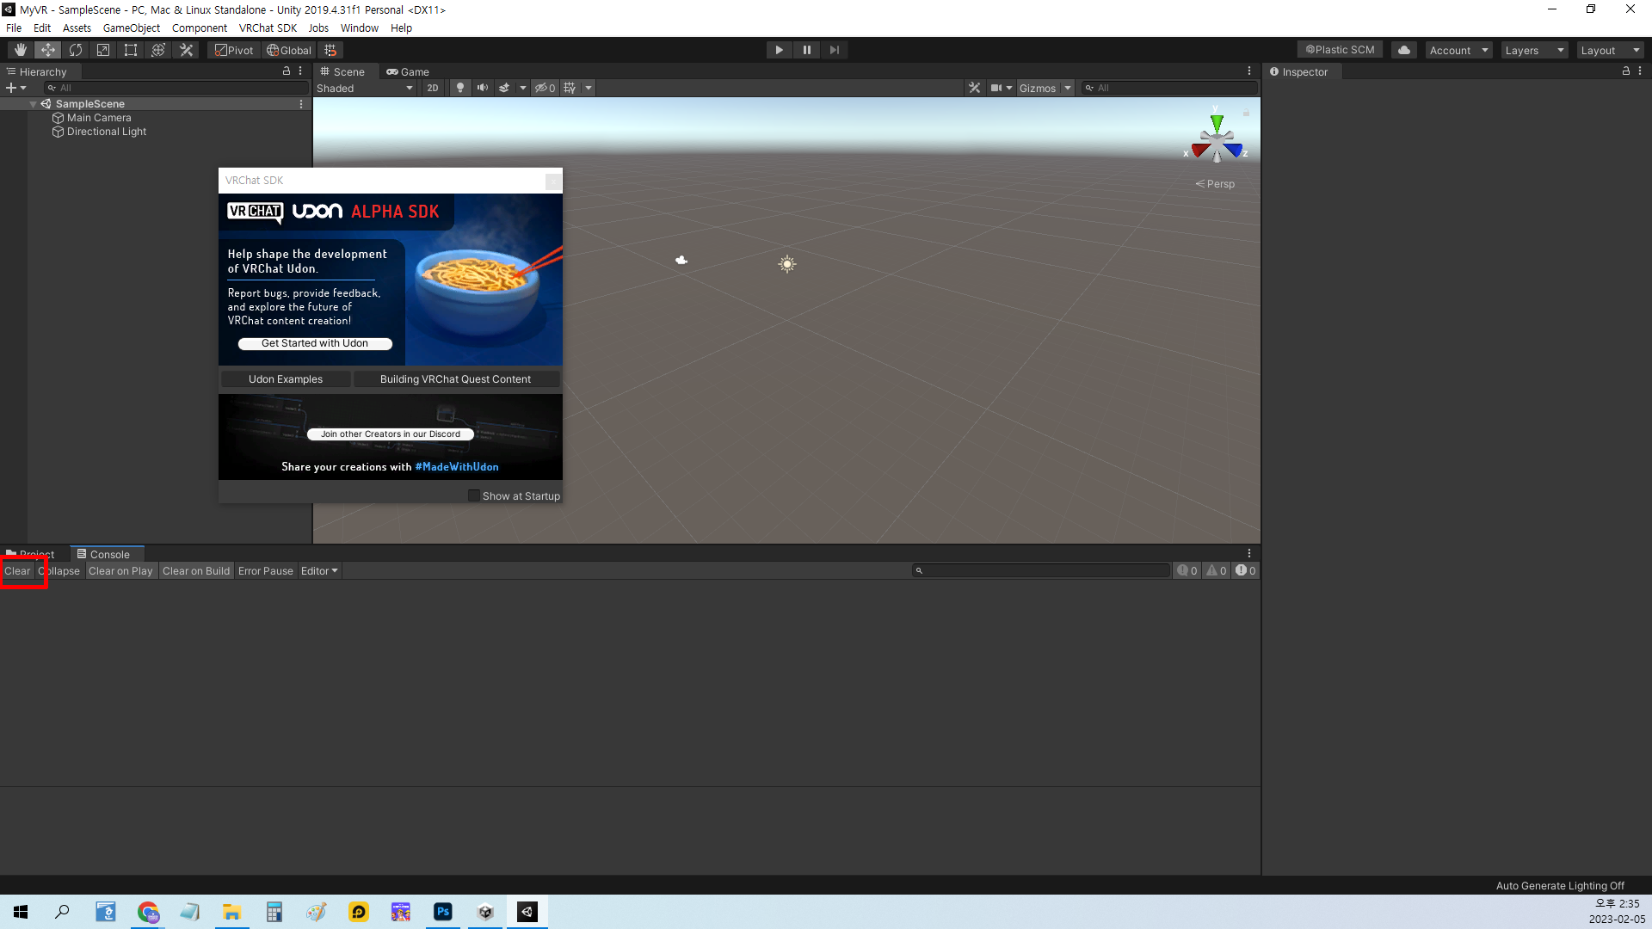Click Get Started with Udon button
The width and height of the screenshot is (1652, 929).
click(315, 343)
